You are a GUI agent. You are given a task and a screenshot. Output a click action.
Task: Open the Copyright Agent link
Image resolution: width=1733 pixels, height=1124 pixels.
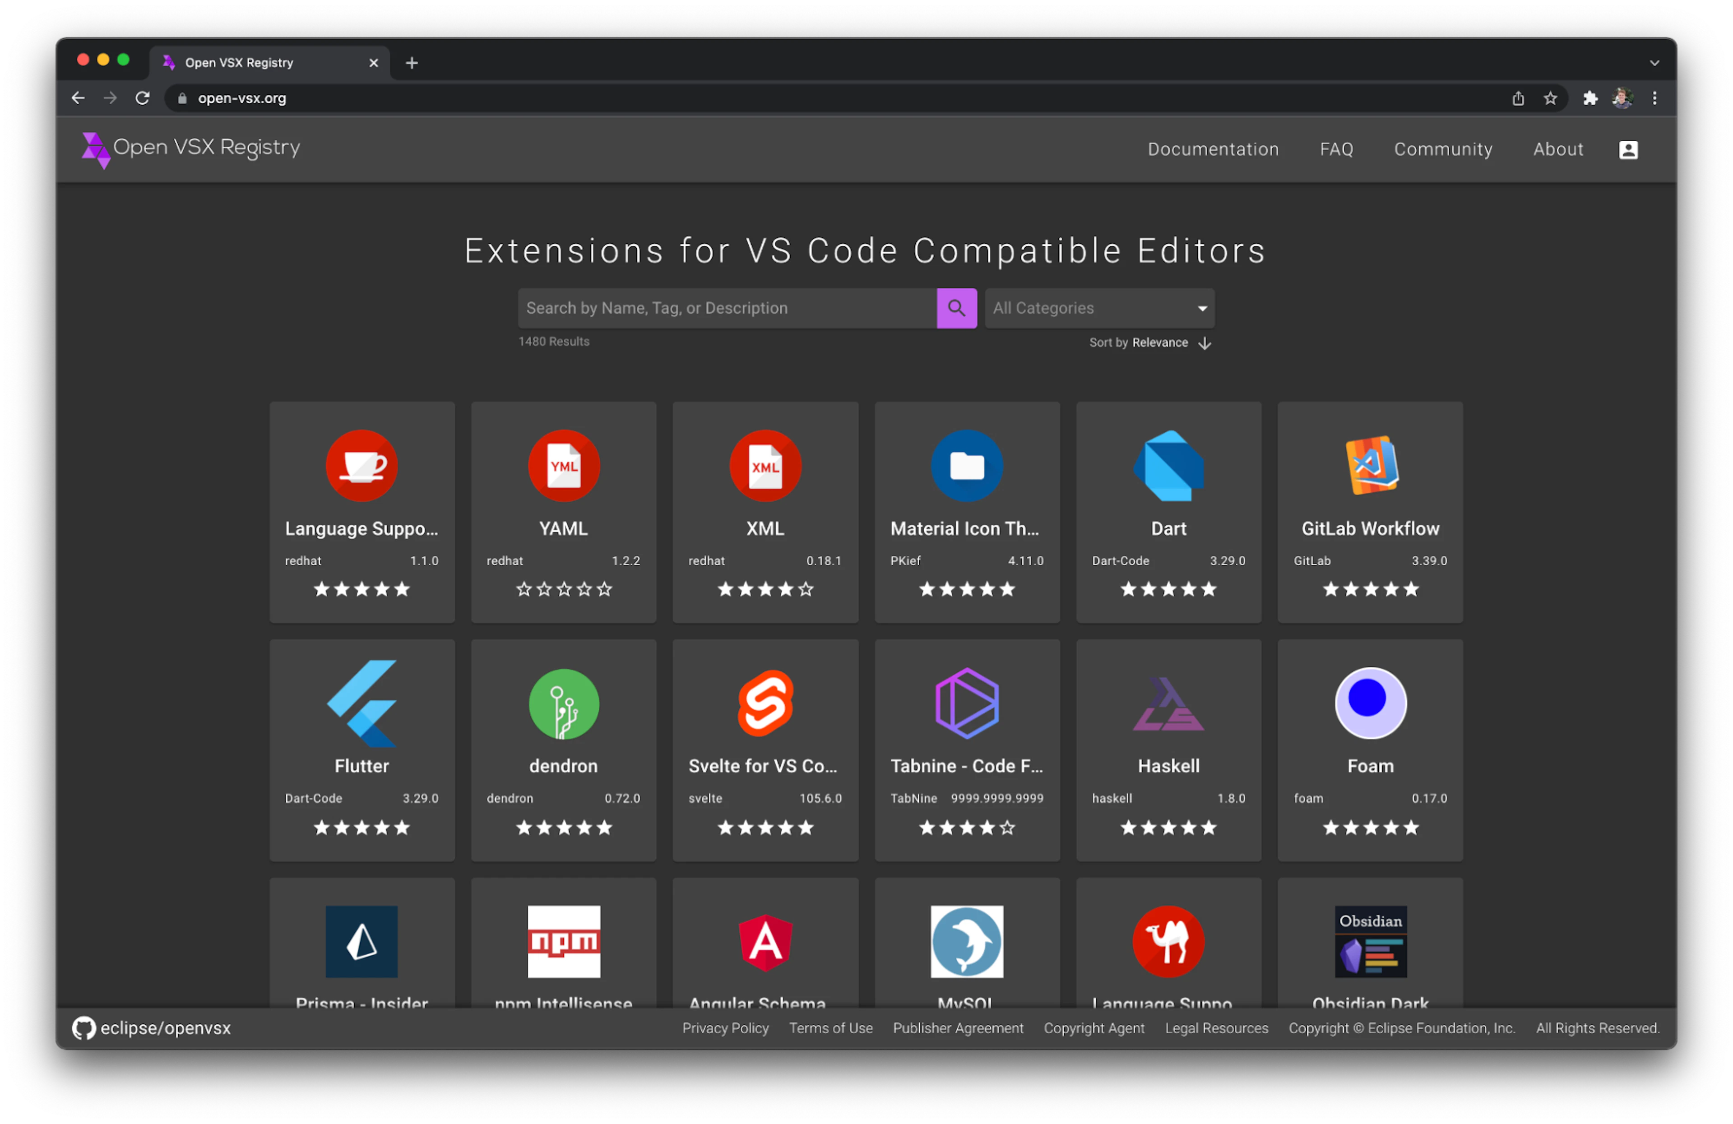point(1094,1028)
